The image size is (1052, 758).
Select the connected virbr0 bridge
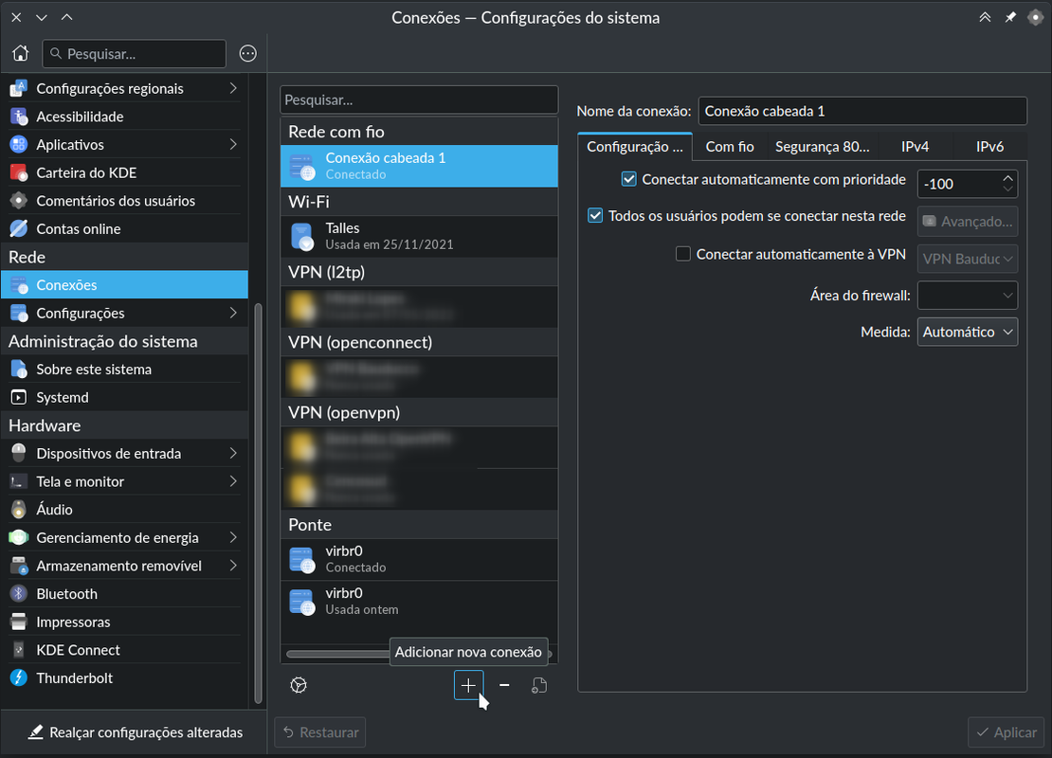(419, 559)
